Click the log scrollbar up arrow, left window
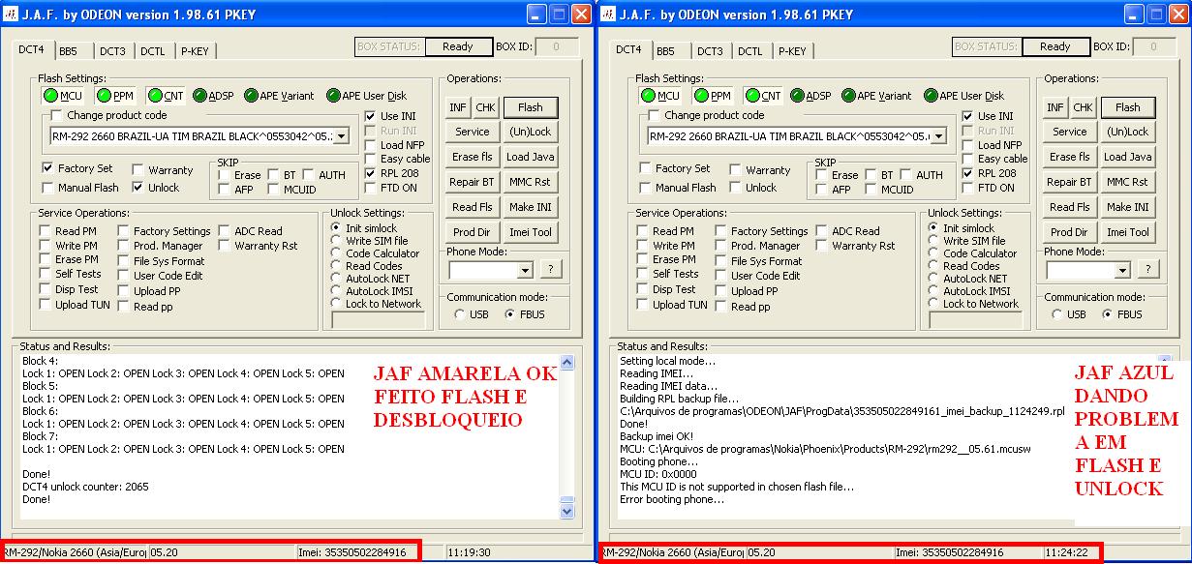This screenshot has height=564, width=1192. pyautogui.click(x=566, y=364)
